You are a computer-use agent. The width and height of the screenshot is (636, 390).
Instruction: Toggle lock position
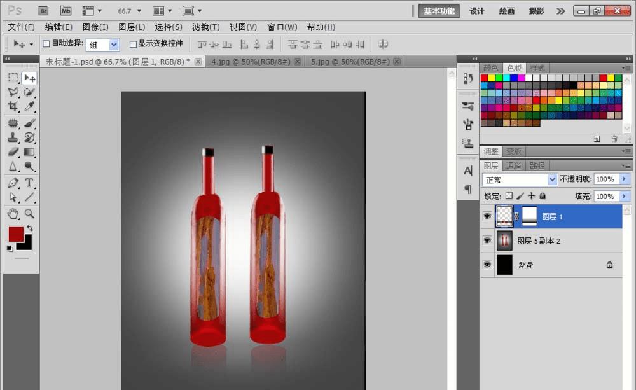(x=531, y=196)
